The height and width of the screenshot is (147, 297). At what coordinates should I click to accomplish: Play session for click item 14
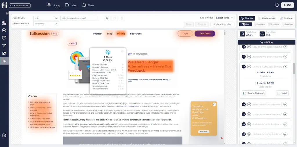coord(249,104)
